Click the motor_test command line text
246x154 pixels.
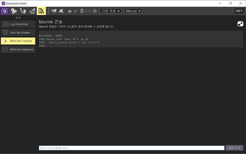coord(63,39)
